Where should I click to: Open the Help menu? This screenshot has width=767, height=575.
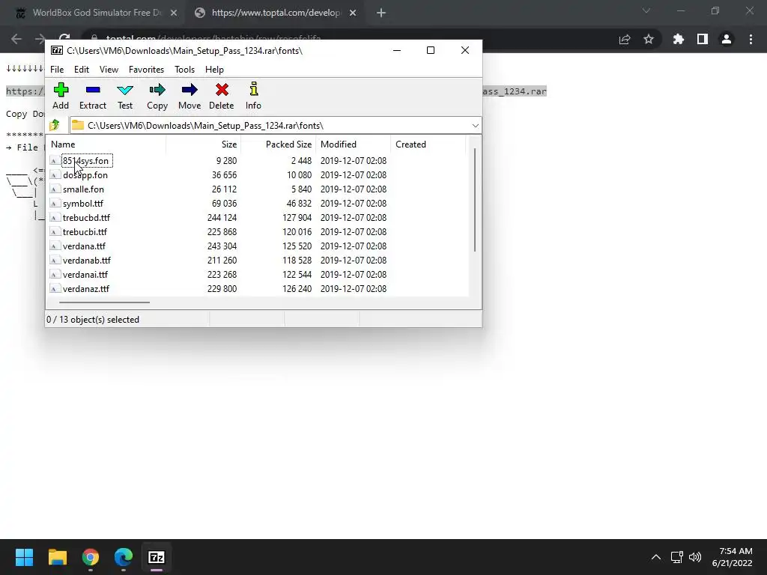214,70
